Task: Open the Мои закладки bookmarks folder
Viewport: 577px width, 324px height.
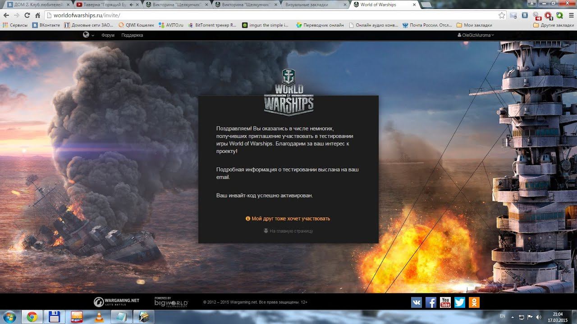Action: click(474, 25)
